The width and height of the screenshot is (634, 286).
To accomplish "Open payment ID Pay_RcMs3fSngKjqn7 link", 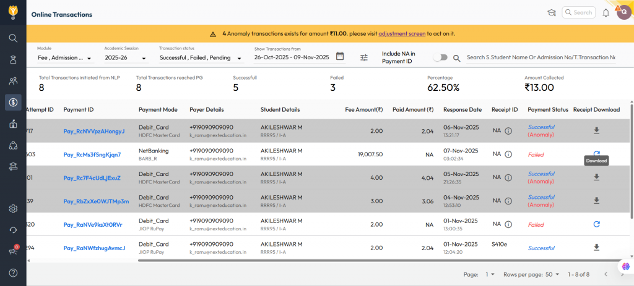I will 92,154.
